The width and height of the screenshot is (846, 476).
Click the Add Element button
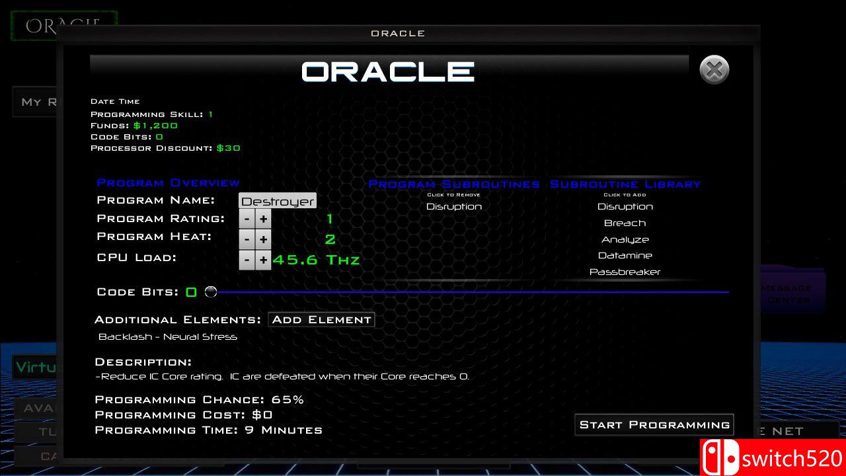(321, 319)
